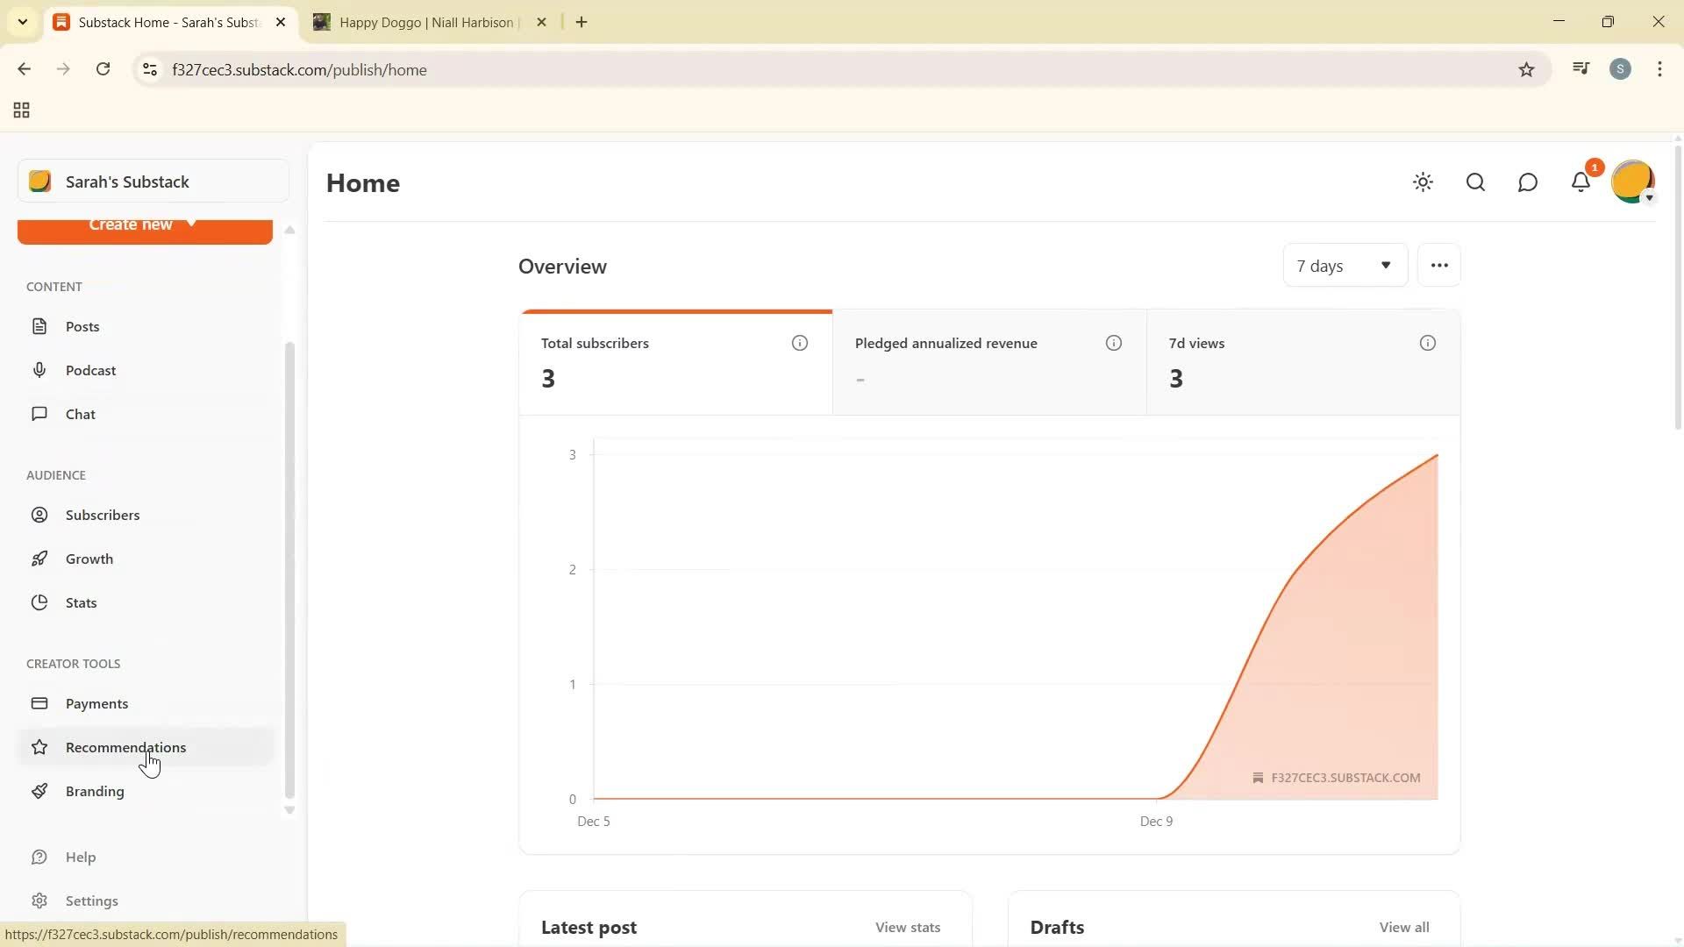Open search magnifier in header
The image size is (1684, 947).
(1475, 182)
